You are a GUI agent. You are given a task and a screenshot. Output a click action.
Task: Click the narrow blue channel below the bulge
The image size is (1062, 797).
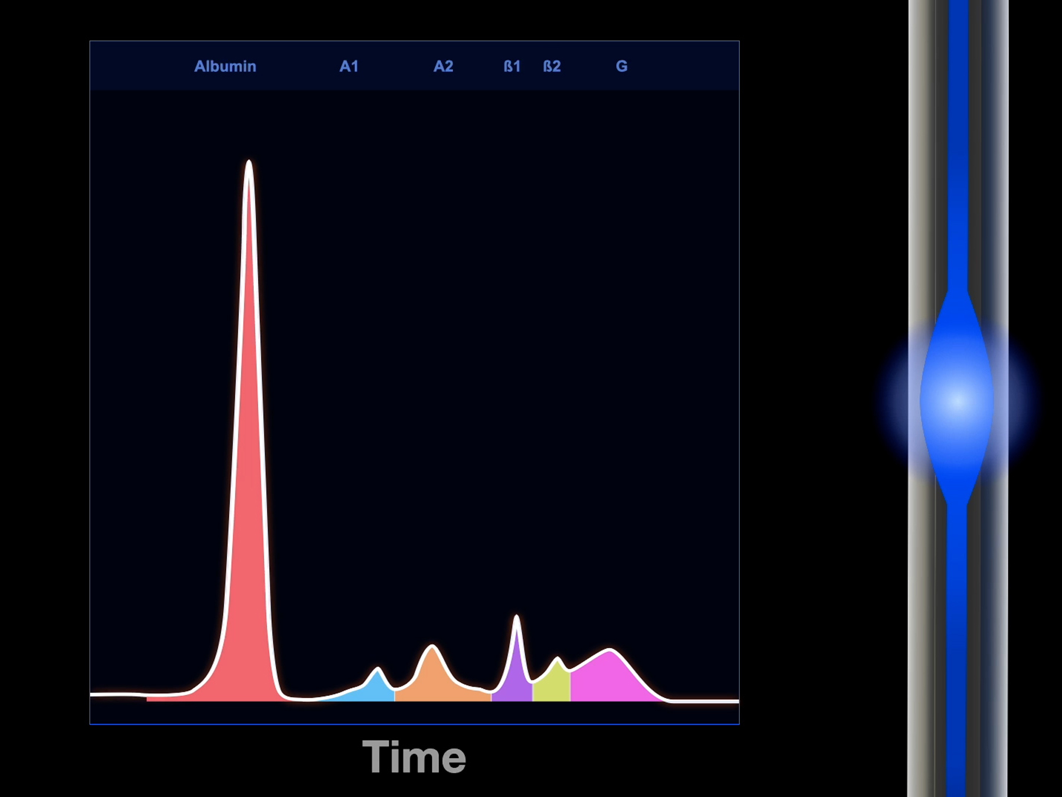pos(956,649)
